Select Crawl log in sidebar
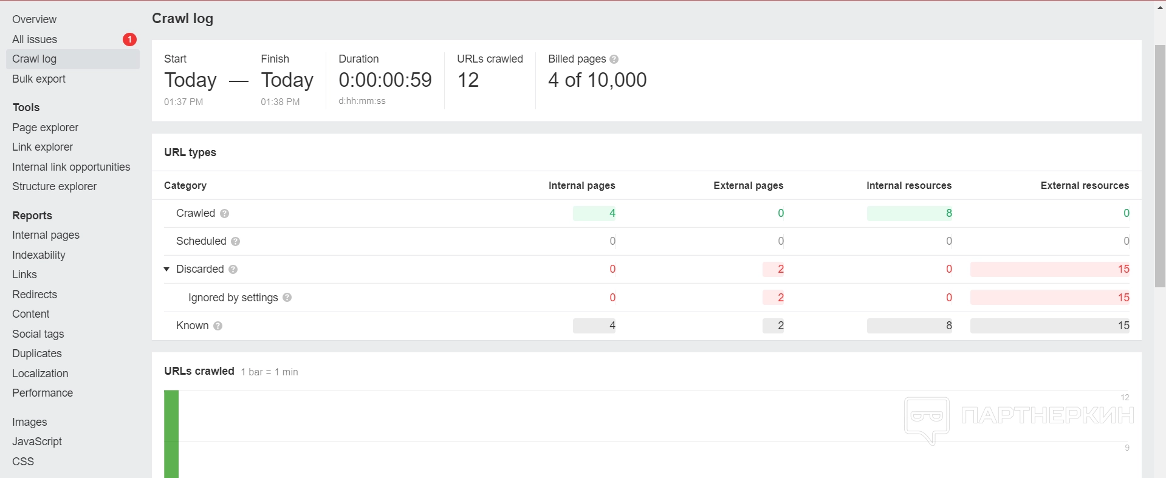 tap(34, 59)
